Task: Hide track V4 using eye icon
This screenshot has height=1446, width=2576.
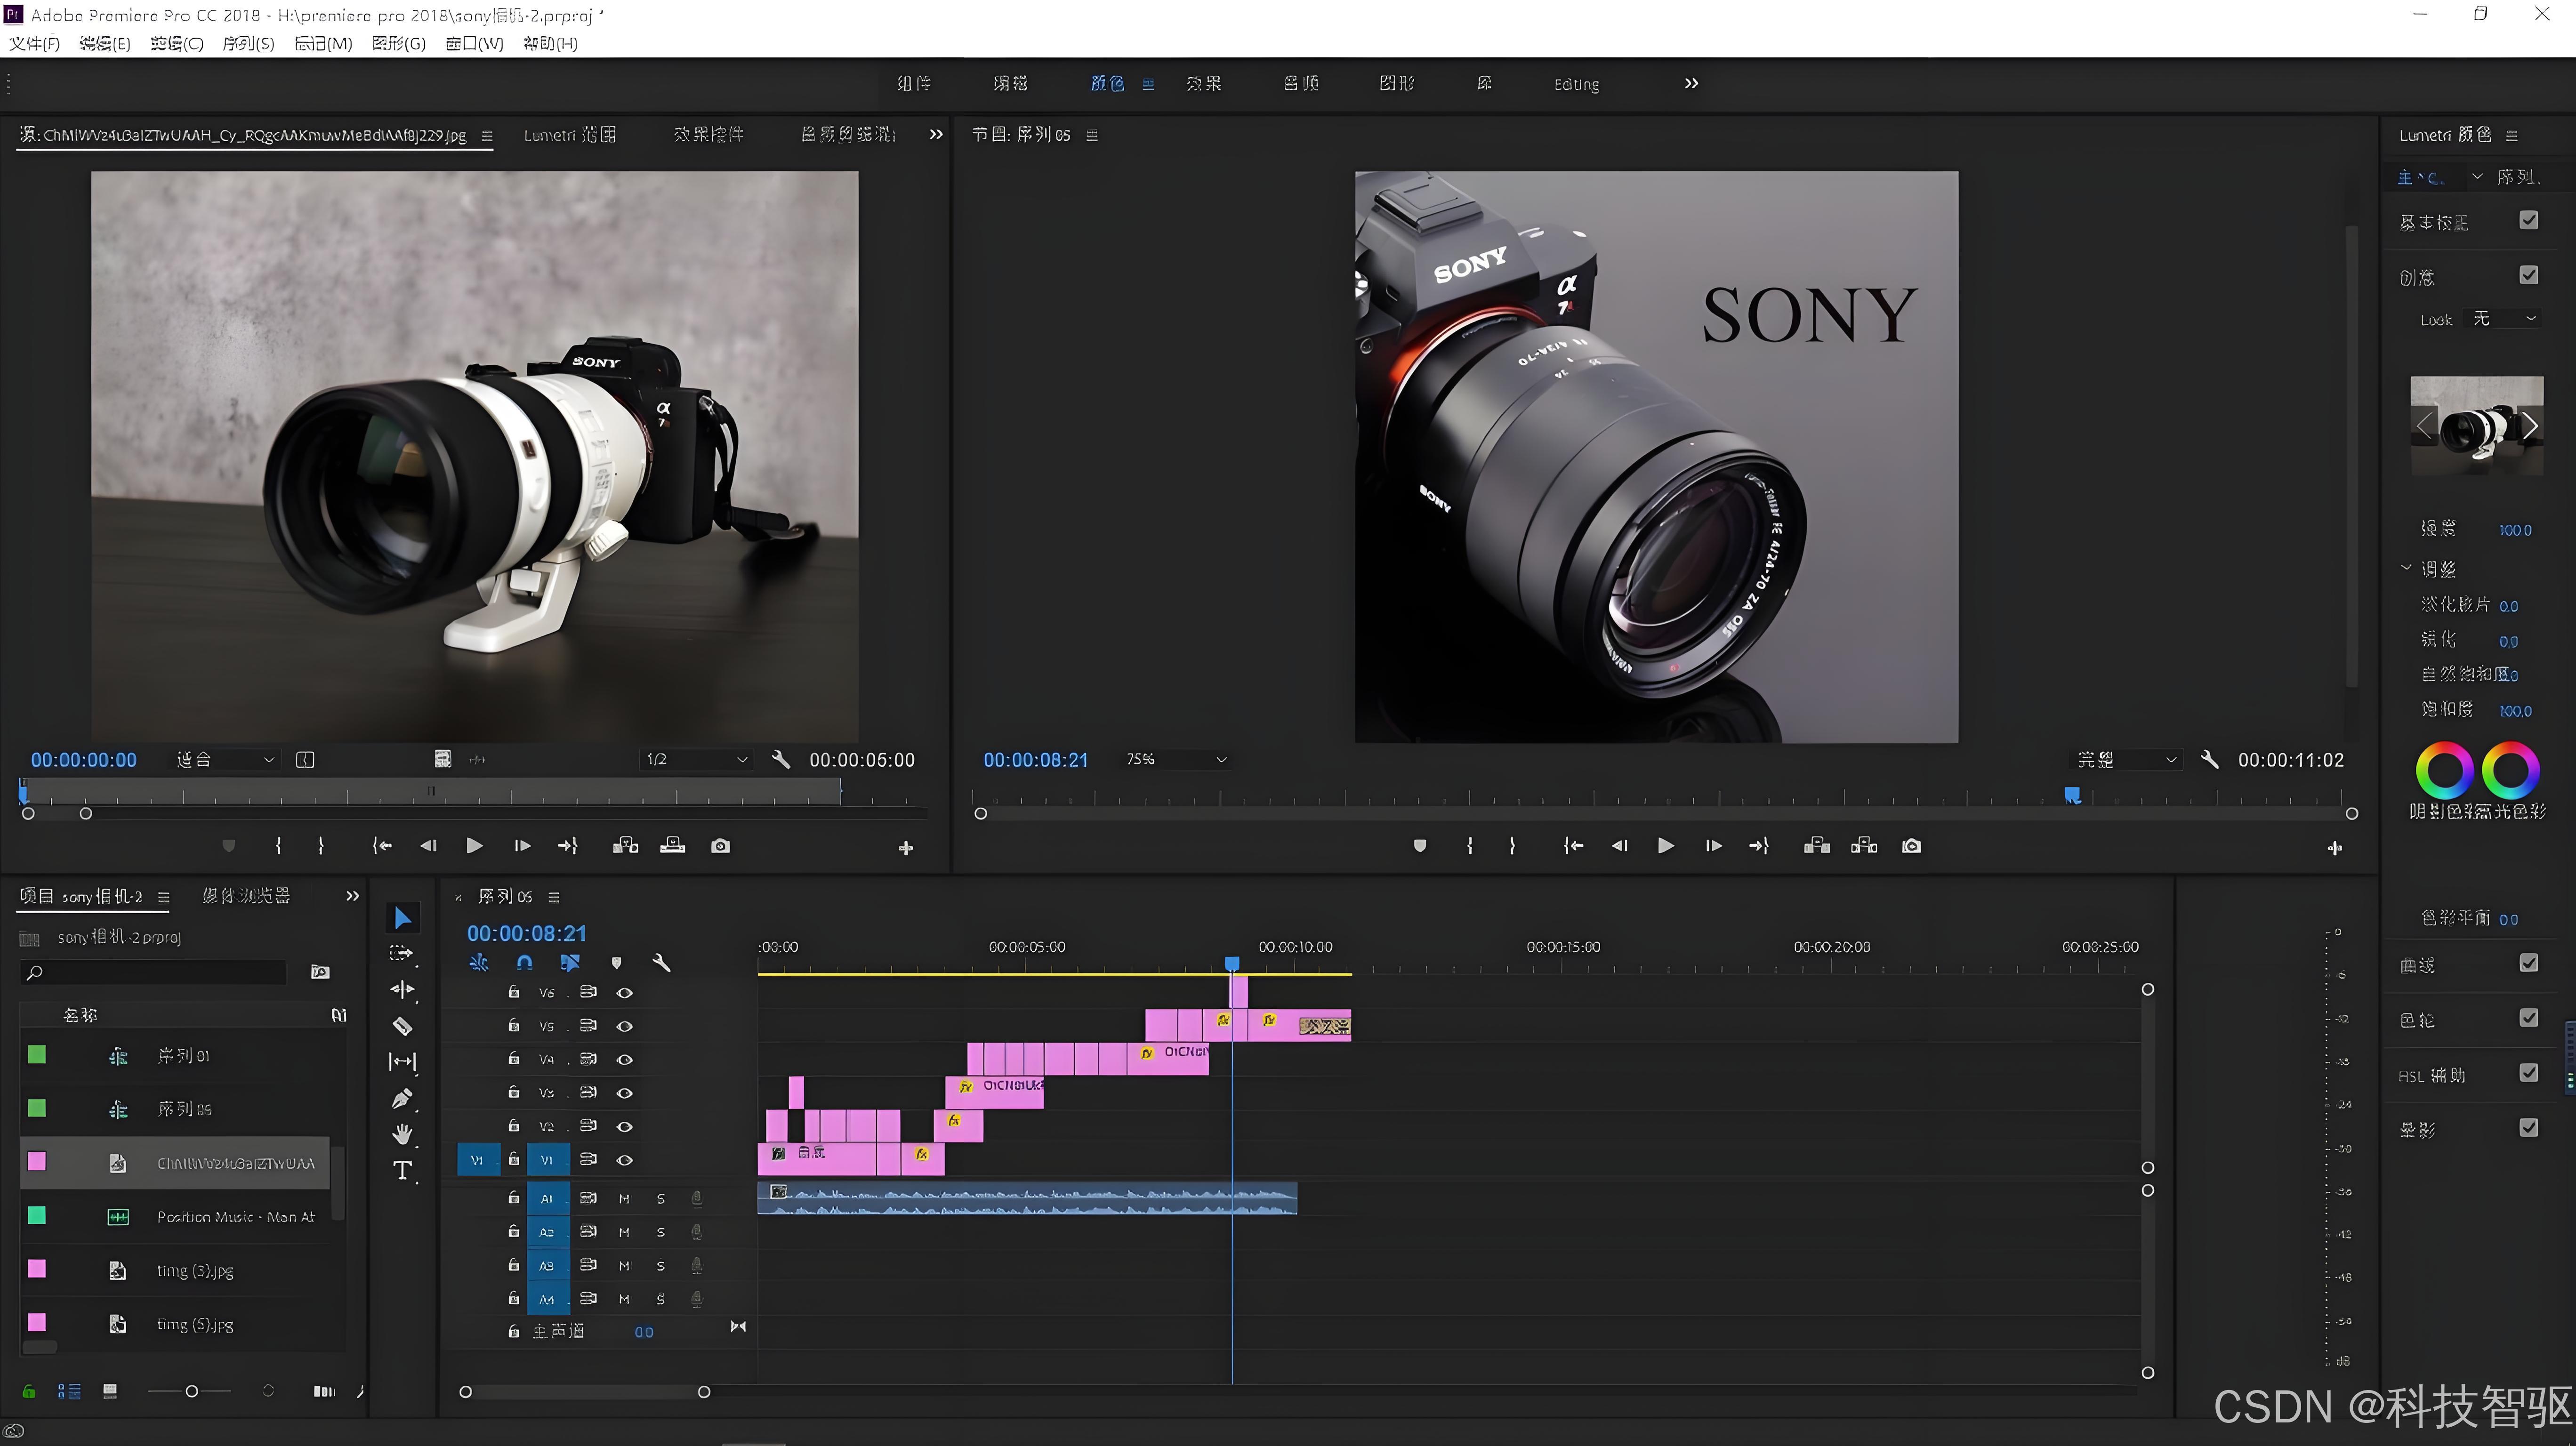Action: (x=625, y=1059)
